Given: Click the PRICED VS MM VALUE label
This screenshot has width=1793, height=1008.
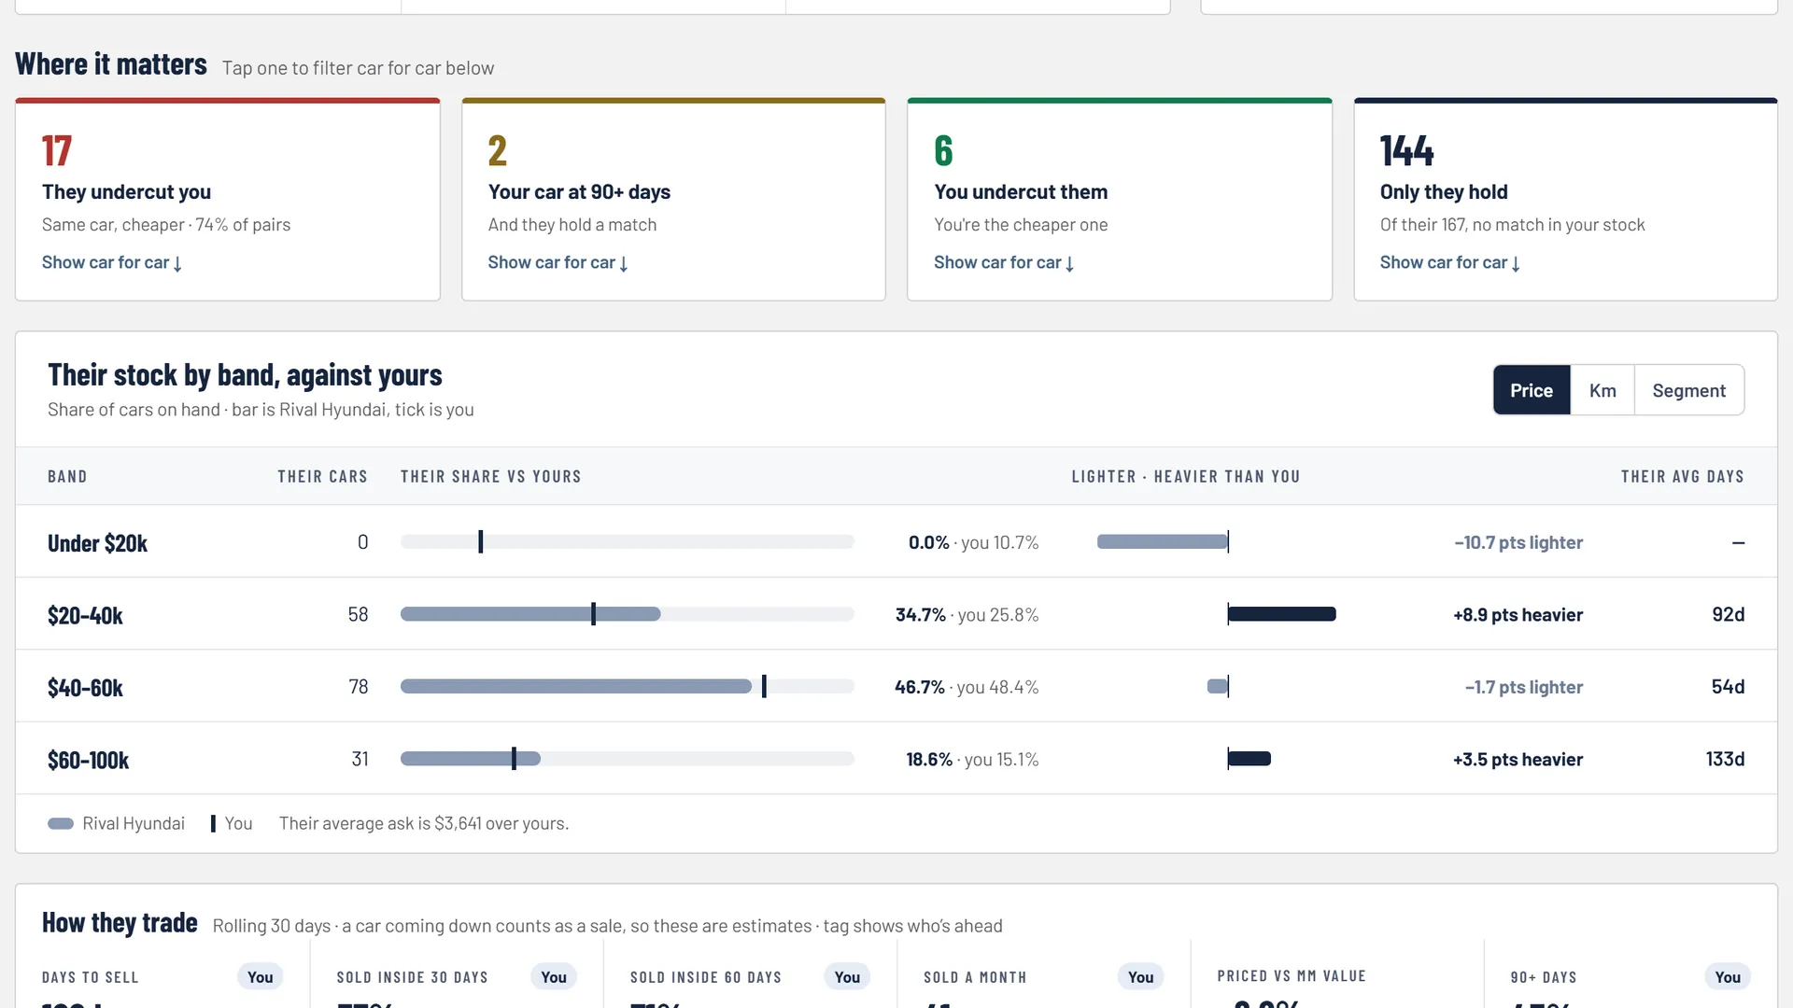Looking at the screenshot, I should [1292, 976].
